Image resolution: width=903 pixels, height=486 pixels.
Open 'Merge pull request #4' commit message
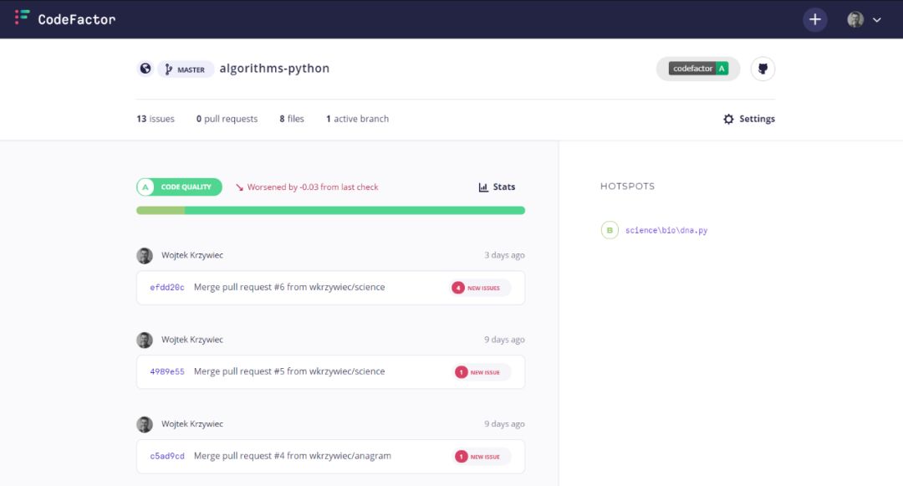(x=293, y=456)
